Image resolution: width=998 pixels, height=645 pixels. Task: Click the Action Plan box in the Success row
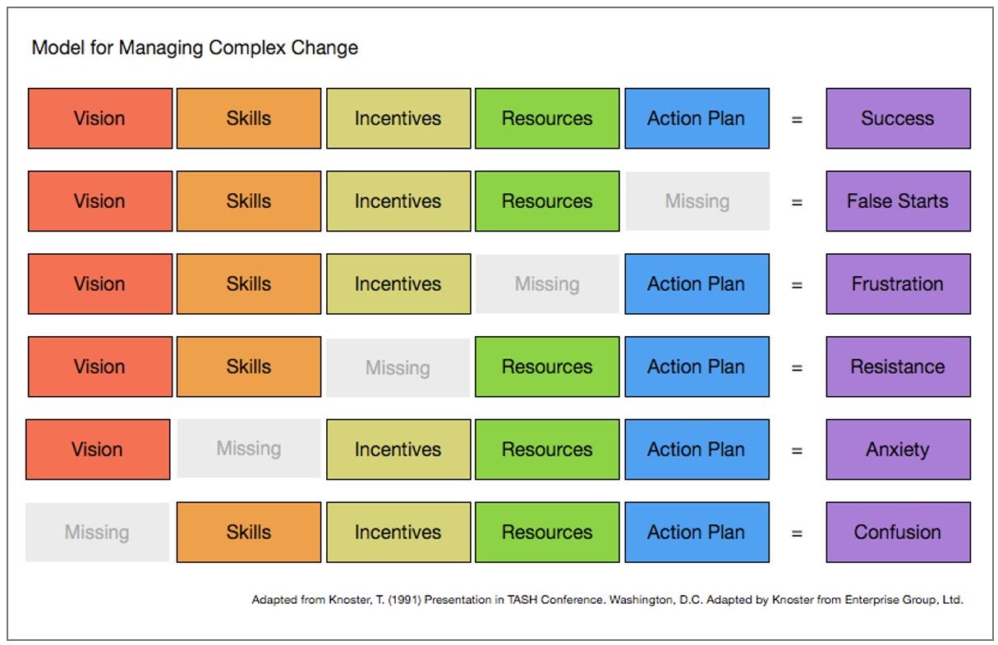[x=697, y=118]
